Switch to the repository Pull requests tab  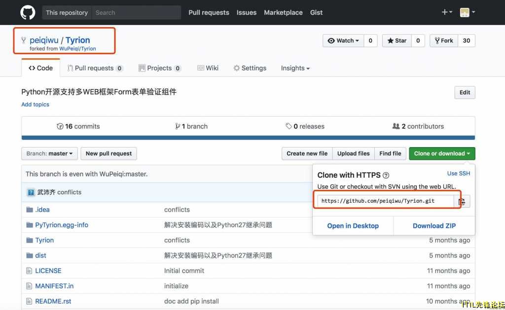(x=95, y=68)
